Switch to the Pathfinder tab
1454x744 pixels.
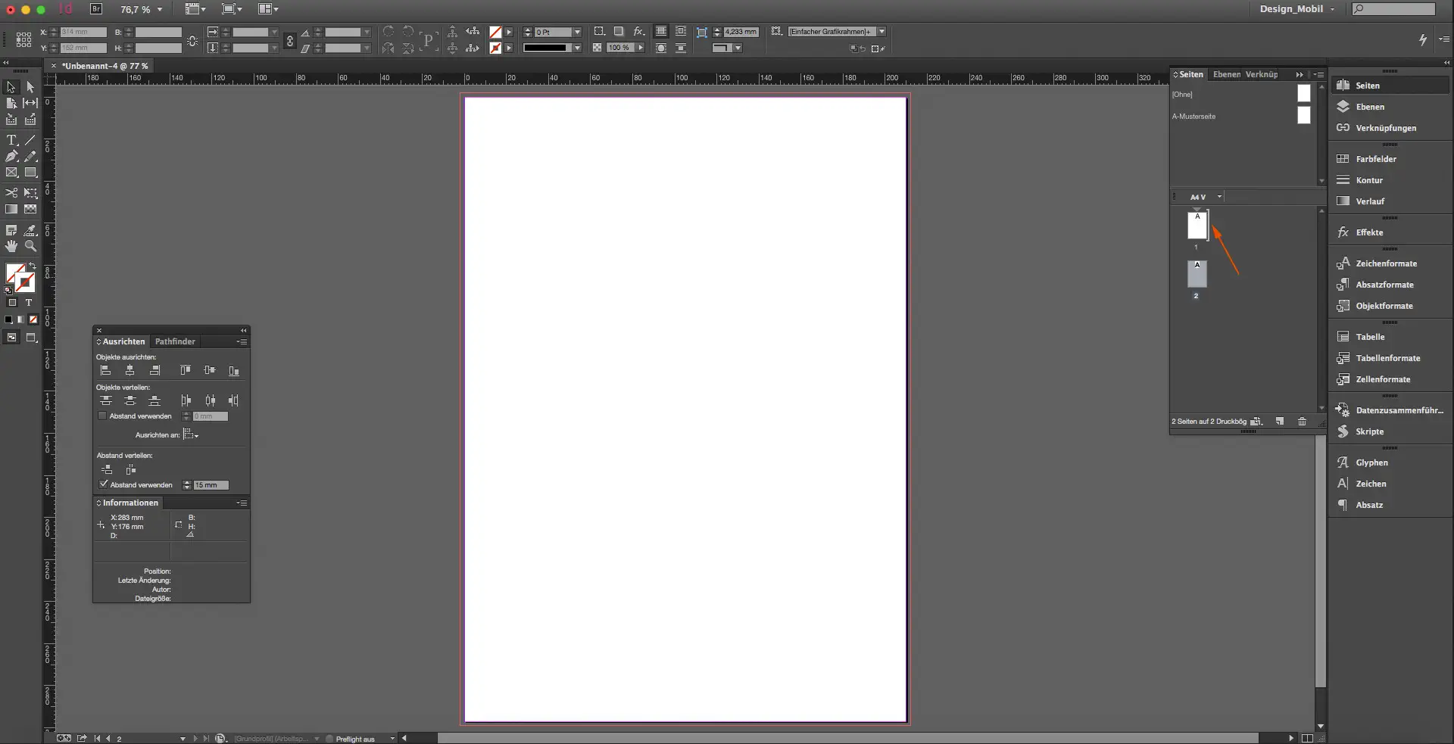[x=176, y=341]
